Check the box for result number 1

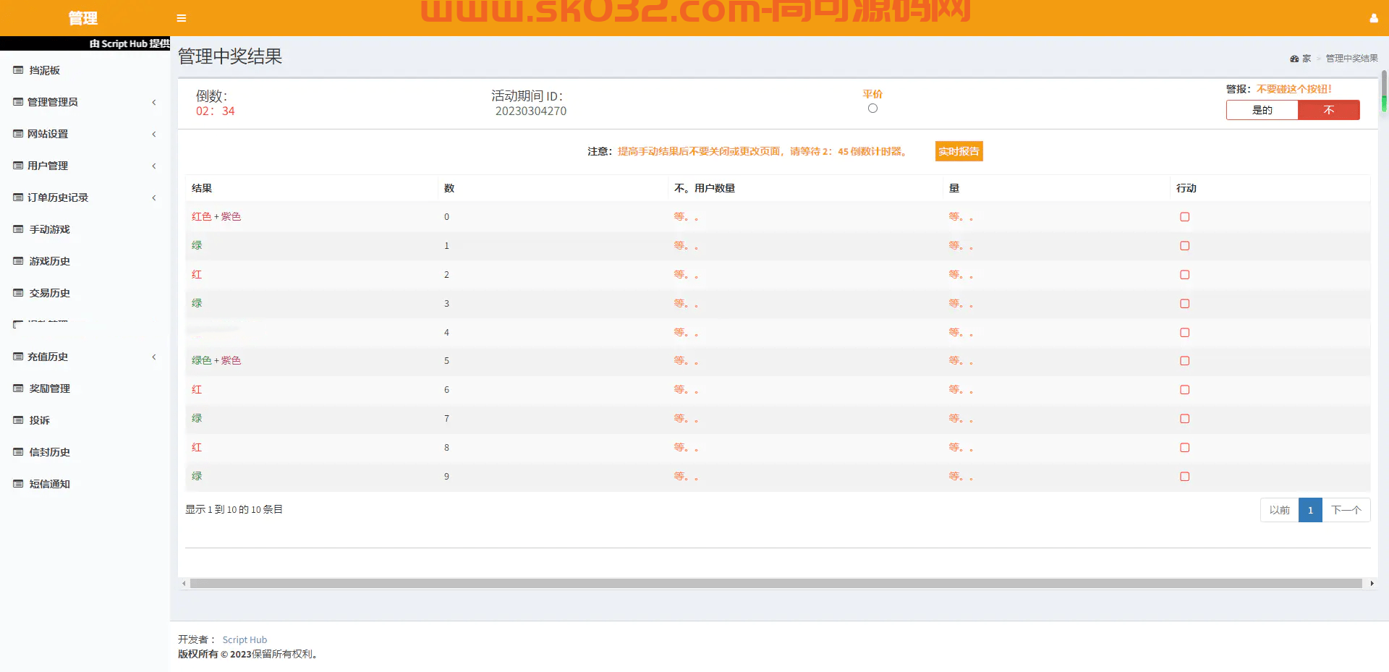[1184, 246]
